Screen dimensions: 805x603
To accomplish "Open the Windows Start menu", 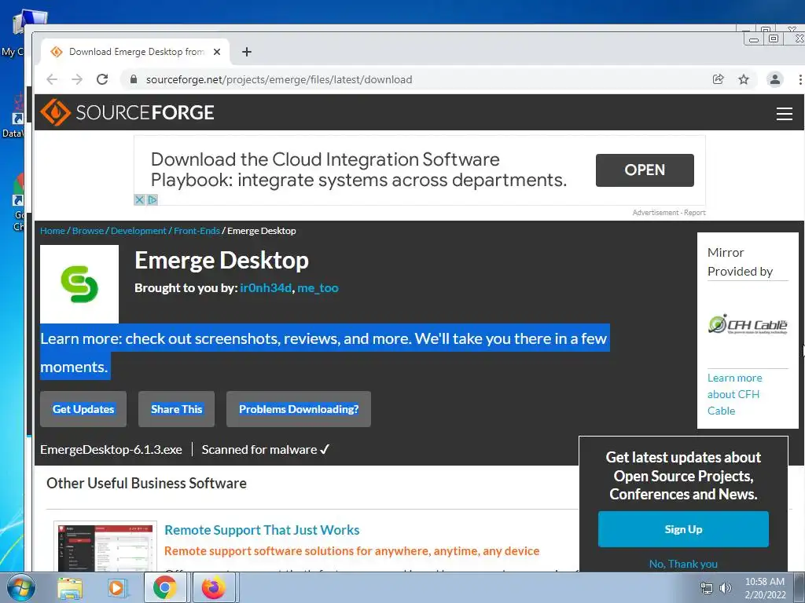I will click(20, 587).
